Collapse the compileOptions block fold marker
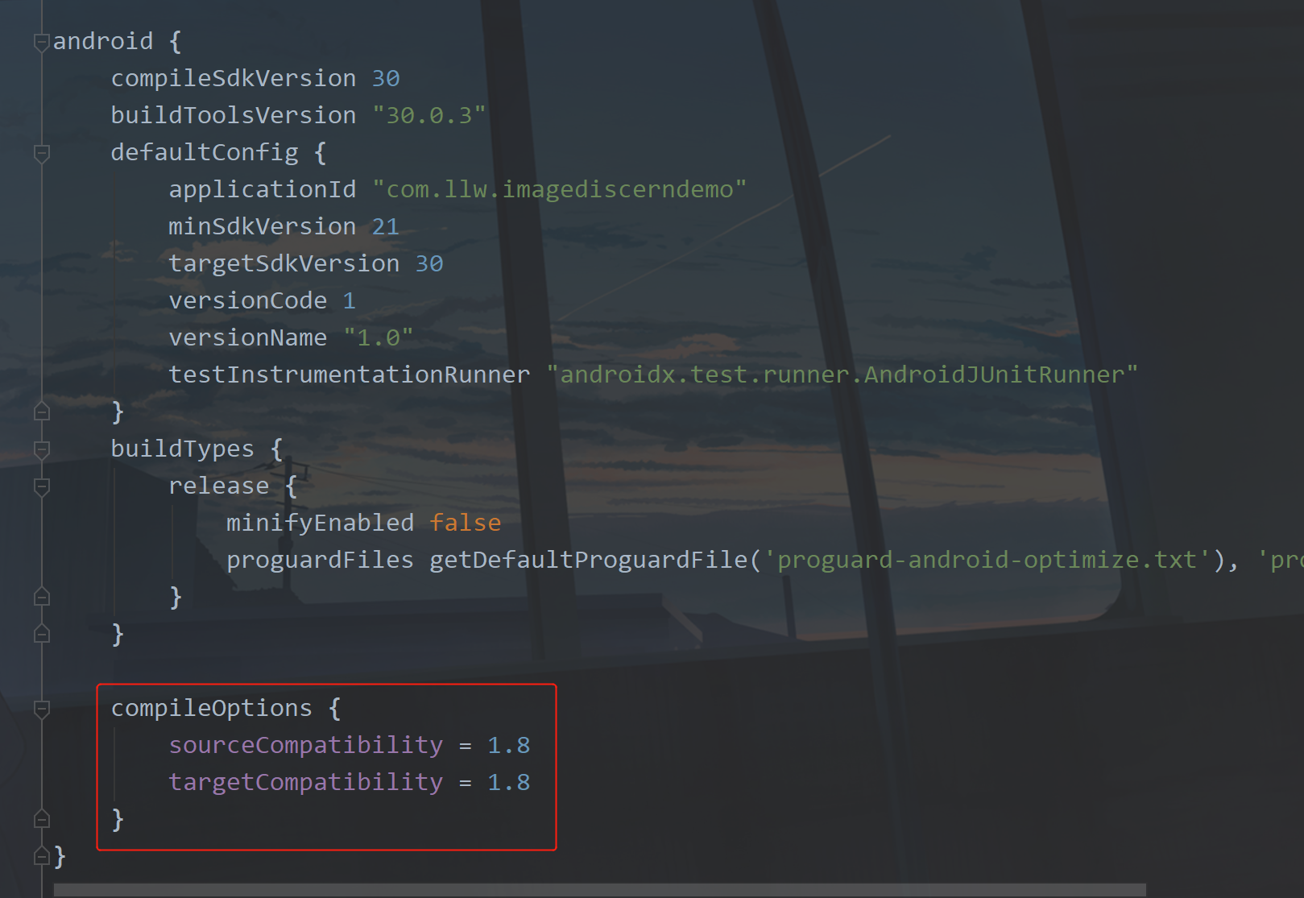This screenshot has height=898, width=1304. (x=42, y=709)
